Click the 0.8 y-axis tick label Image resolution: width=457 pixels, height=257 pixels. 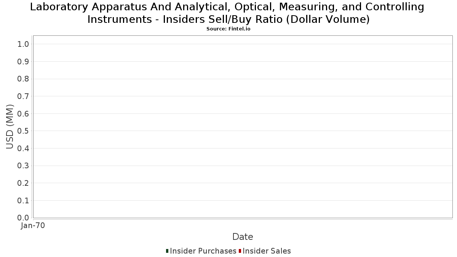click(x=23, y=79)
